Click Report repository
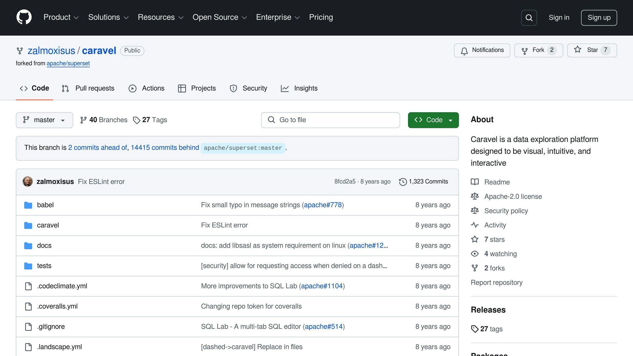 [x=496, y=282]
